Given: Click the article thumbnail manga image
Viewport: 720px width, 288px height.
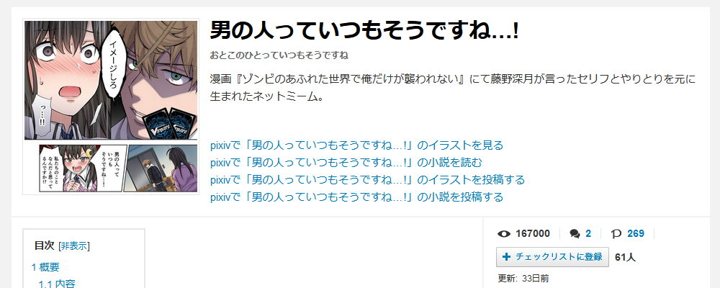Looking at the screenshot, I should coord(111,107).
